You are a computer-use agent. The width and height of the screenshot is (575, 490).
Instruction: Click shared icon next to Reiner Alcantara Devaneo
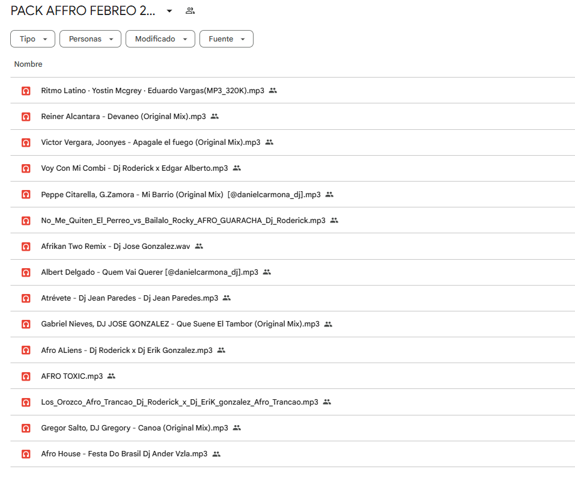coord(214,117)
